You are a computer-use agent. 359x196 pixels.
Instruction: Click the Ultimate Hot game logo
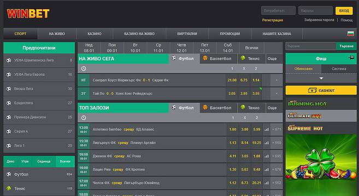click(304, 116)
